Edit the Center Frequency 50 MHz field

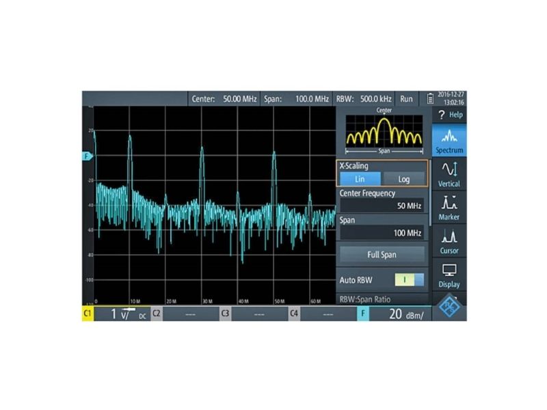pyautogui.click(x=382, y=206)
